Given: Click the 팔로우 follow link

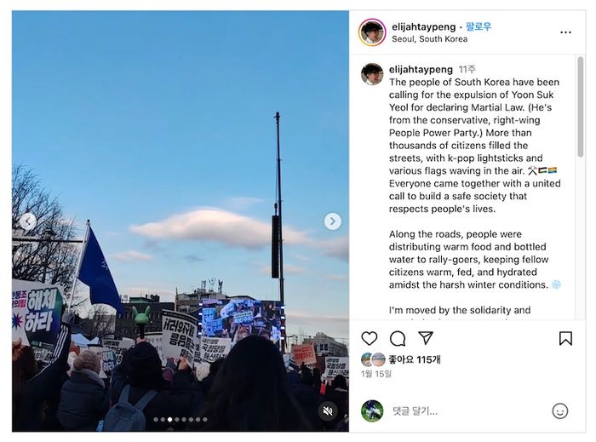Looking at the screenshot, I should coord(479,26).
